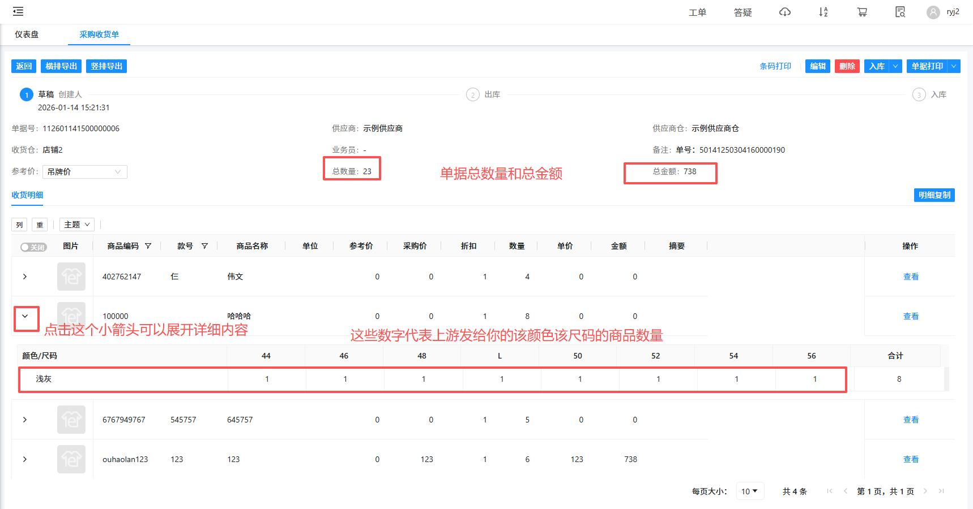Toggle the 关闭 image switch
The height and width of the screenshot is (509, 973).
pyautogui.click(x=33, y=247)
